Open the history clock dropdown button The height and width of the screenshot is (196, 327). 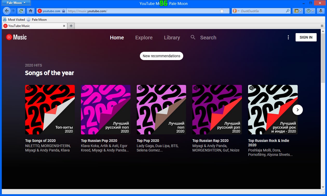[310, 11]
